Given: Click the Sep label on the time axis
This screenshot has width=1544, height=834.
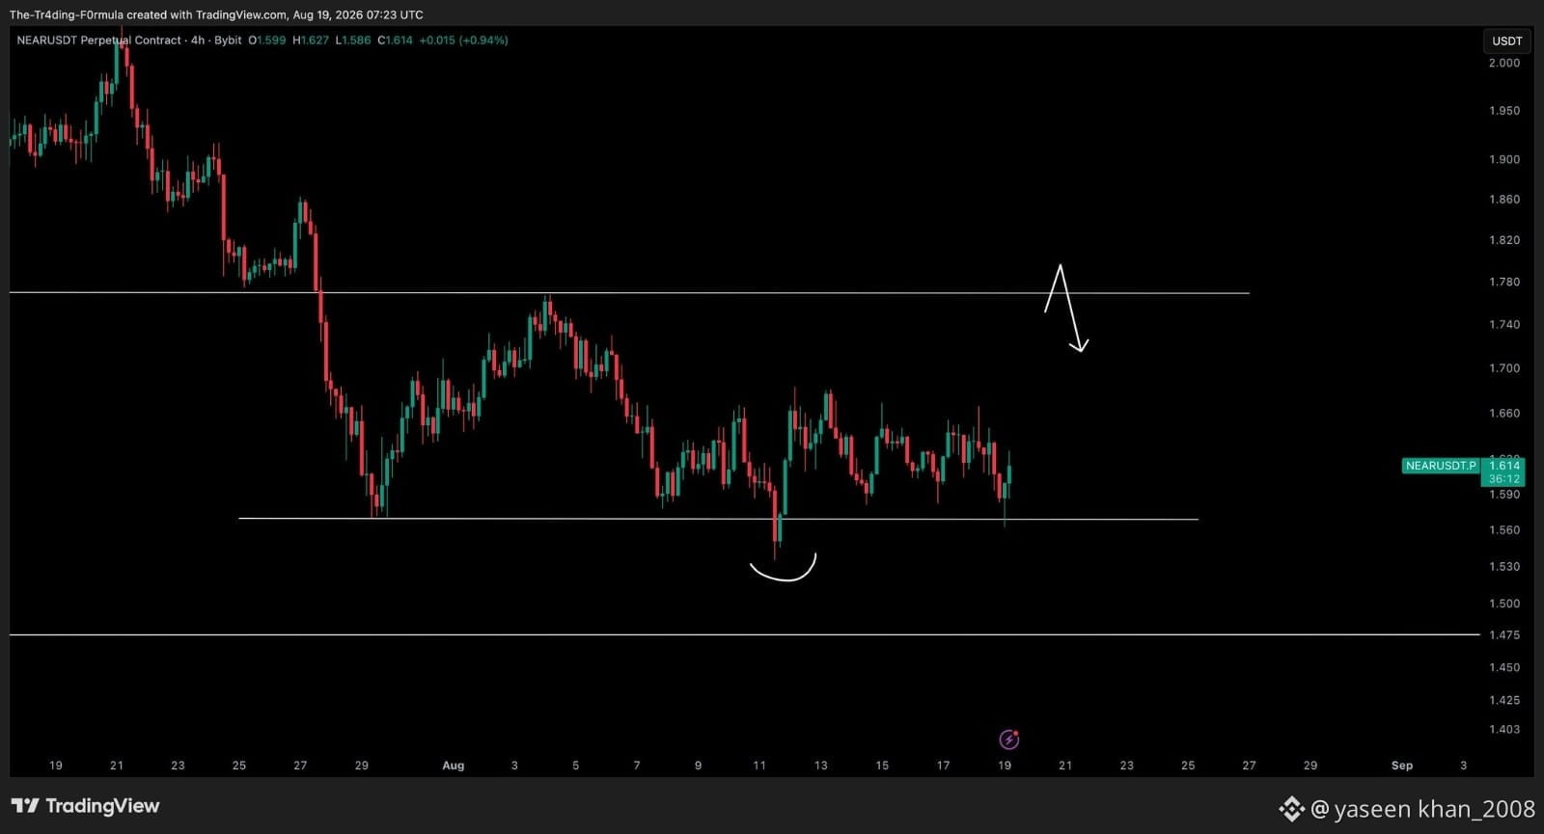Looking at the screenshot, I should tap(1402, 766).
